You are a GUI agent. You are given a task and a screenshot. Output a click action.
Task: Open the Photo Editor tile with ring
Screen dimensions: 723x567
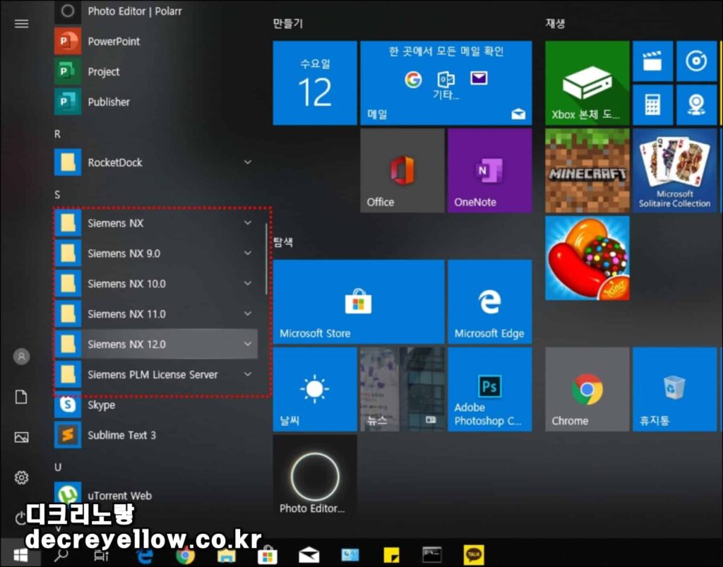315,477
